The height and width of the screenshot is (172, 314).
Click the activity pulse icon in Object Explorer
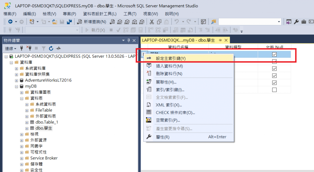[59, 48]
